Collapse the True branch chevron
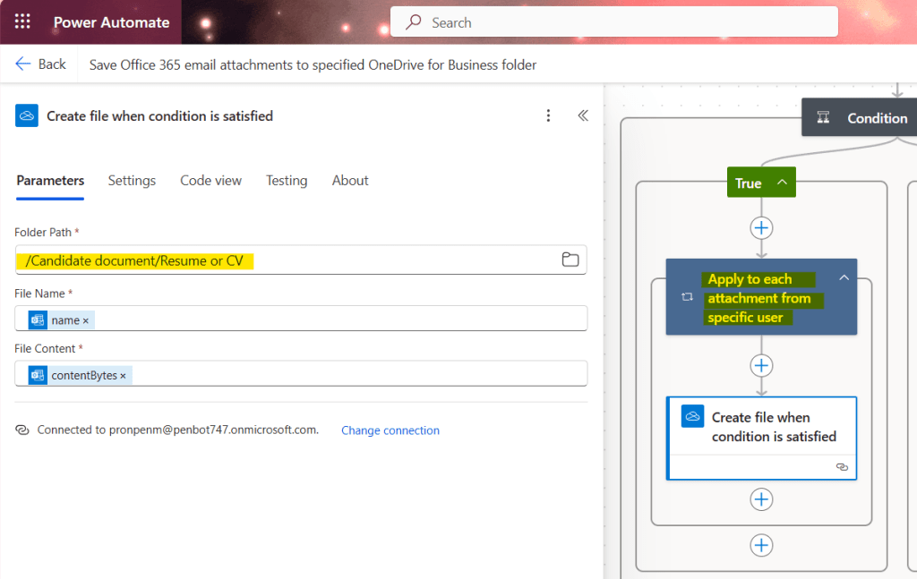This screenshot has height=579, width=917. tap(782, 183)
